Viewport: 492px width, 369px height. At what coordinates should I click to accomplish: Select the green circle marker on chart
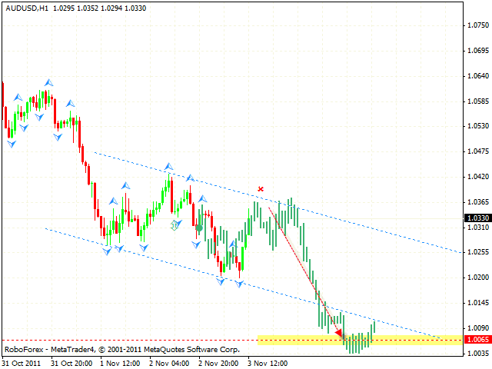[199, 228]
